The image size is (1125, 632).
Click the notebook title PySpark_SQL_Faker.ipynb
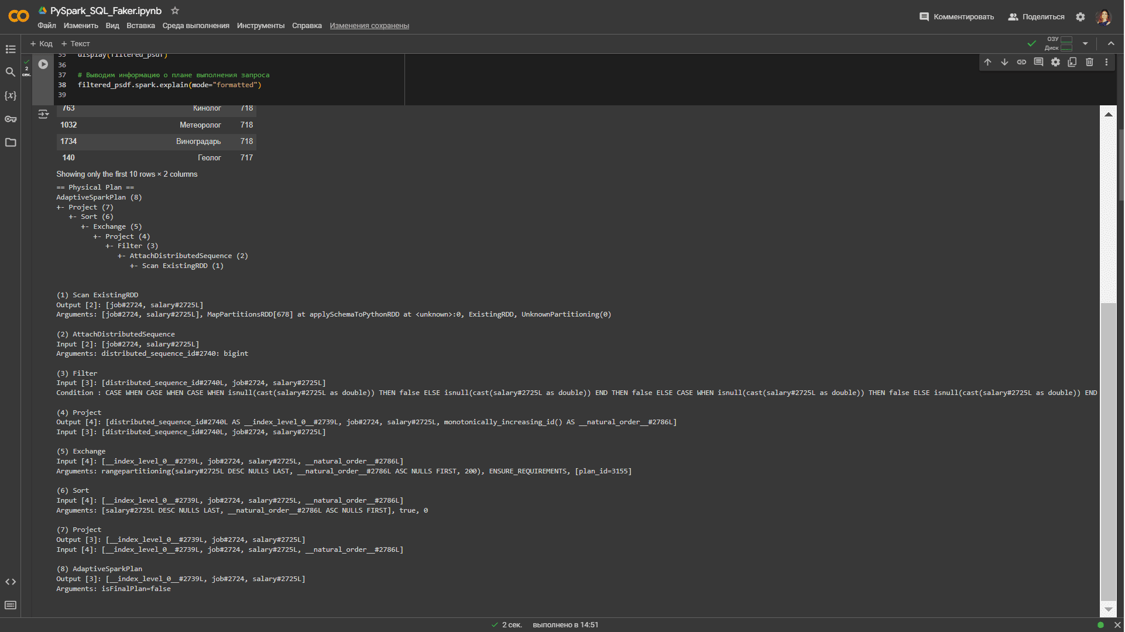click(106, 11)
